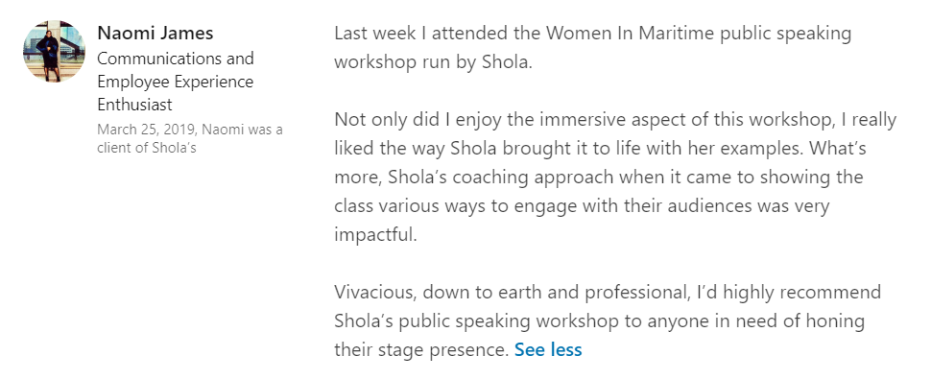Click the 'client of Shola's' relationship text
The image size is (931, 380).
coord(147,148)
